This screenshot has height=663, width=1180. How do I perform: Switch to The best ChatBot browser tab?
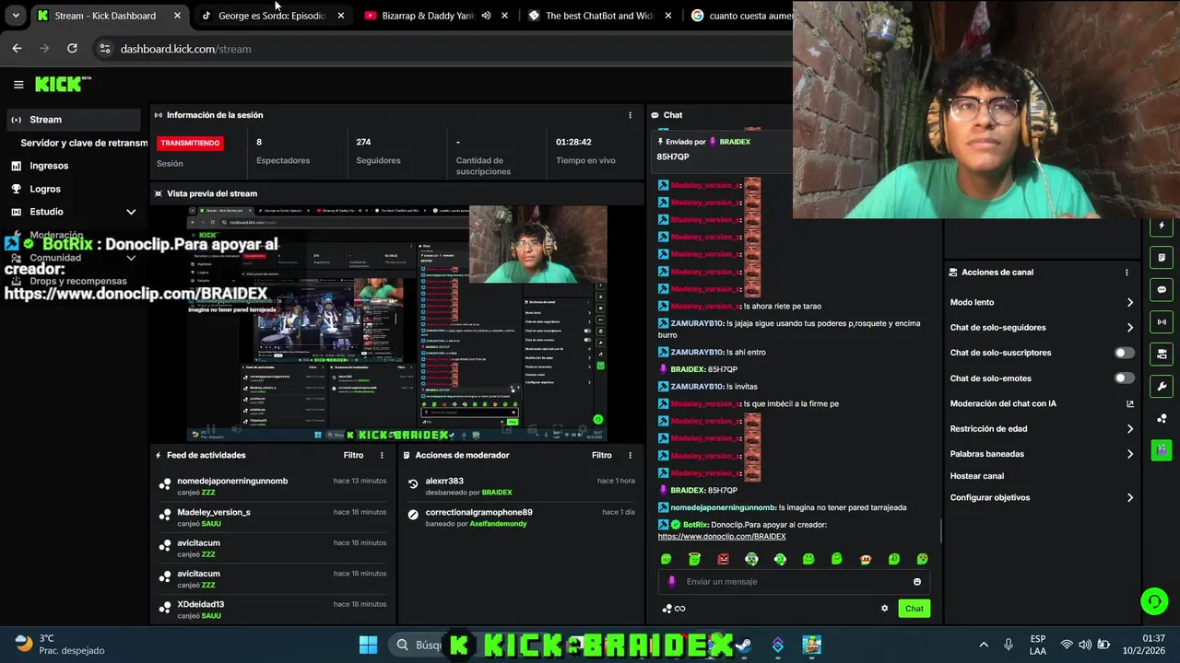(x=599, y=16)
